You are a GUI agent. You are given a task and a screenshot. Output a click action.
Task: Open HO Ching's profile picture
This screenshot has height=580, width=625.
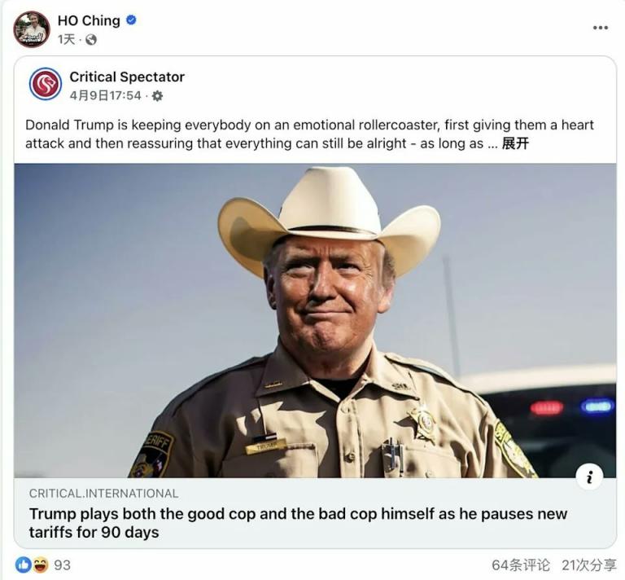point(31,29)
